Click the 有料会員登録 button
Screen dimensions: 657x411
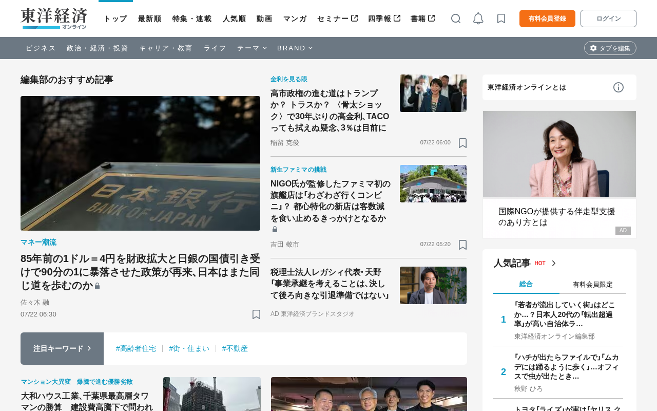coord(547,18)
